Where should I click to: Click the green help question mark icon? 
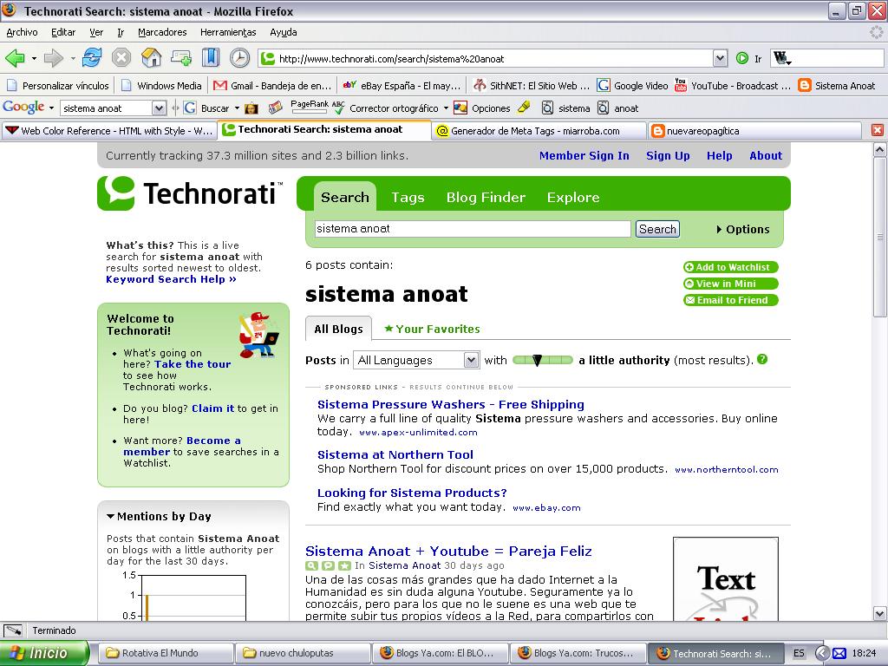(762, 359)
